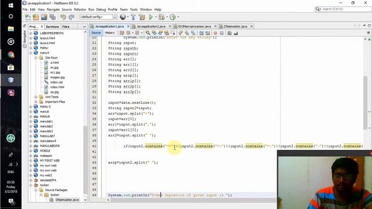Expand the Unit Tests folder
This screenshot has width=372, height=209.
36,97
